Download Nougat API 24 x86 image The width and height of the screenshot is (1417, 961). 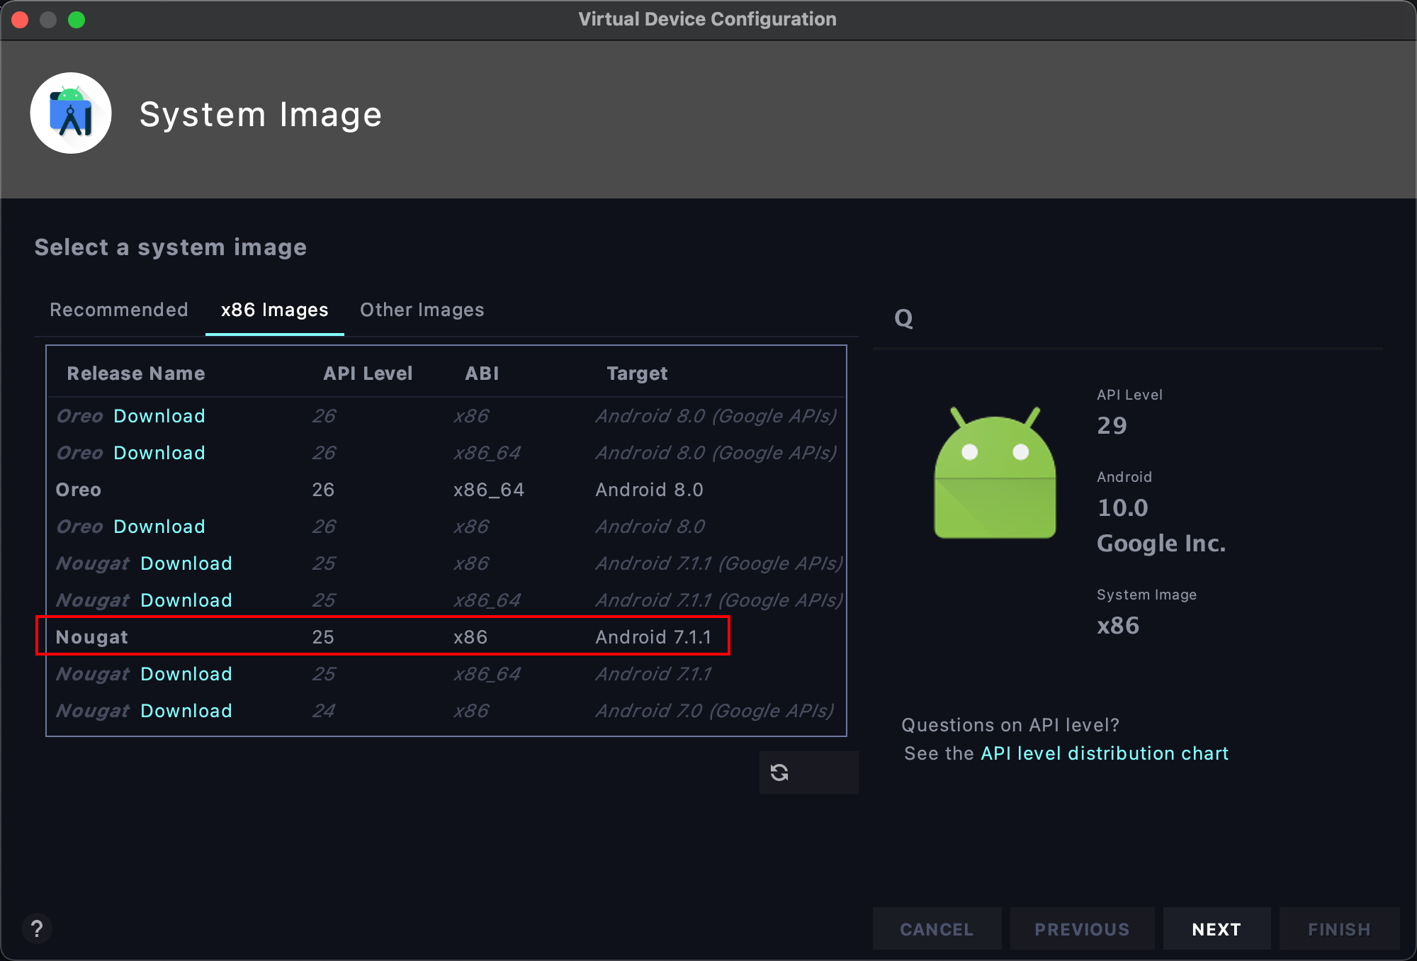(186, 711)
